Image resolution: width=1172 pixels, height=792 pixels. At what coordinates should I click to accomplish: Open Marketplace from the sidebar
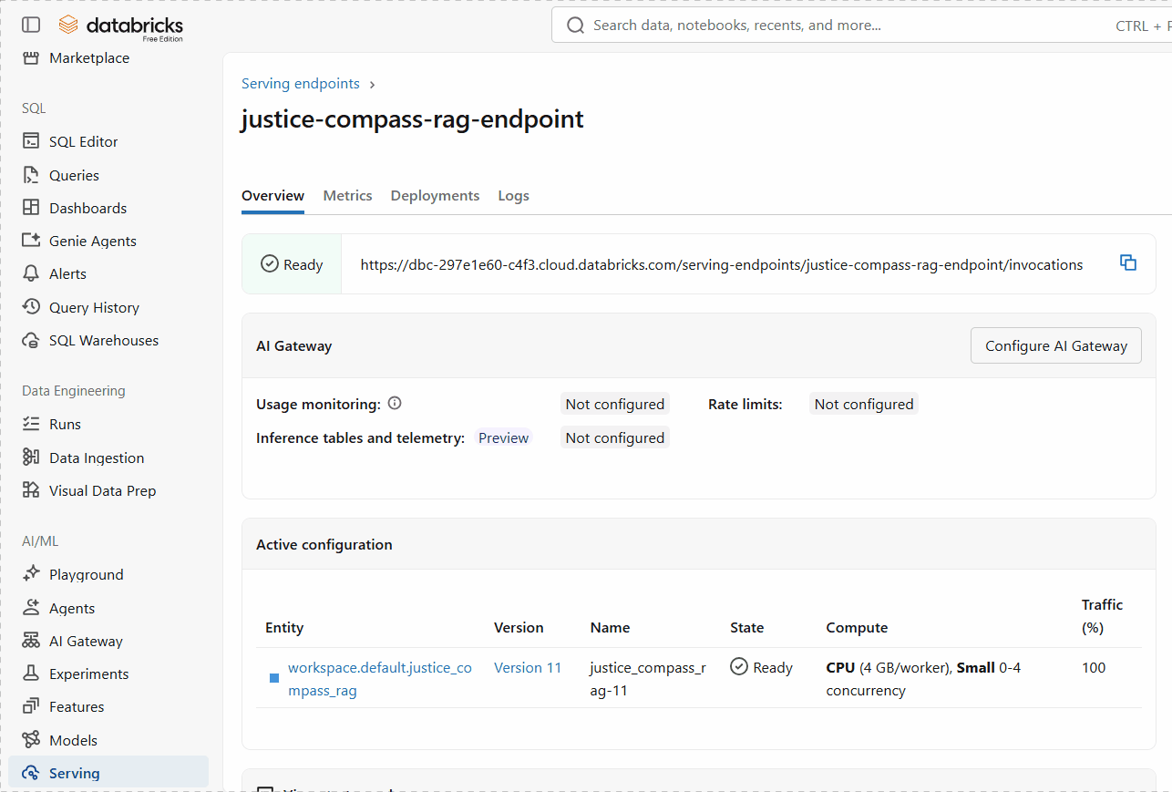point(89,58)
